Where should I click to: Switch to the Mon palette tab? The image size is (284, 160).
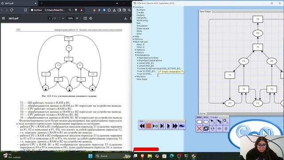(x=206, y=117)
